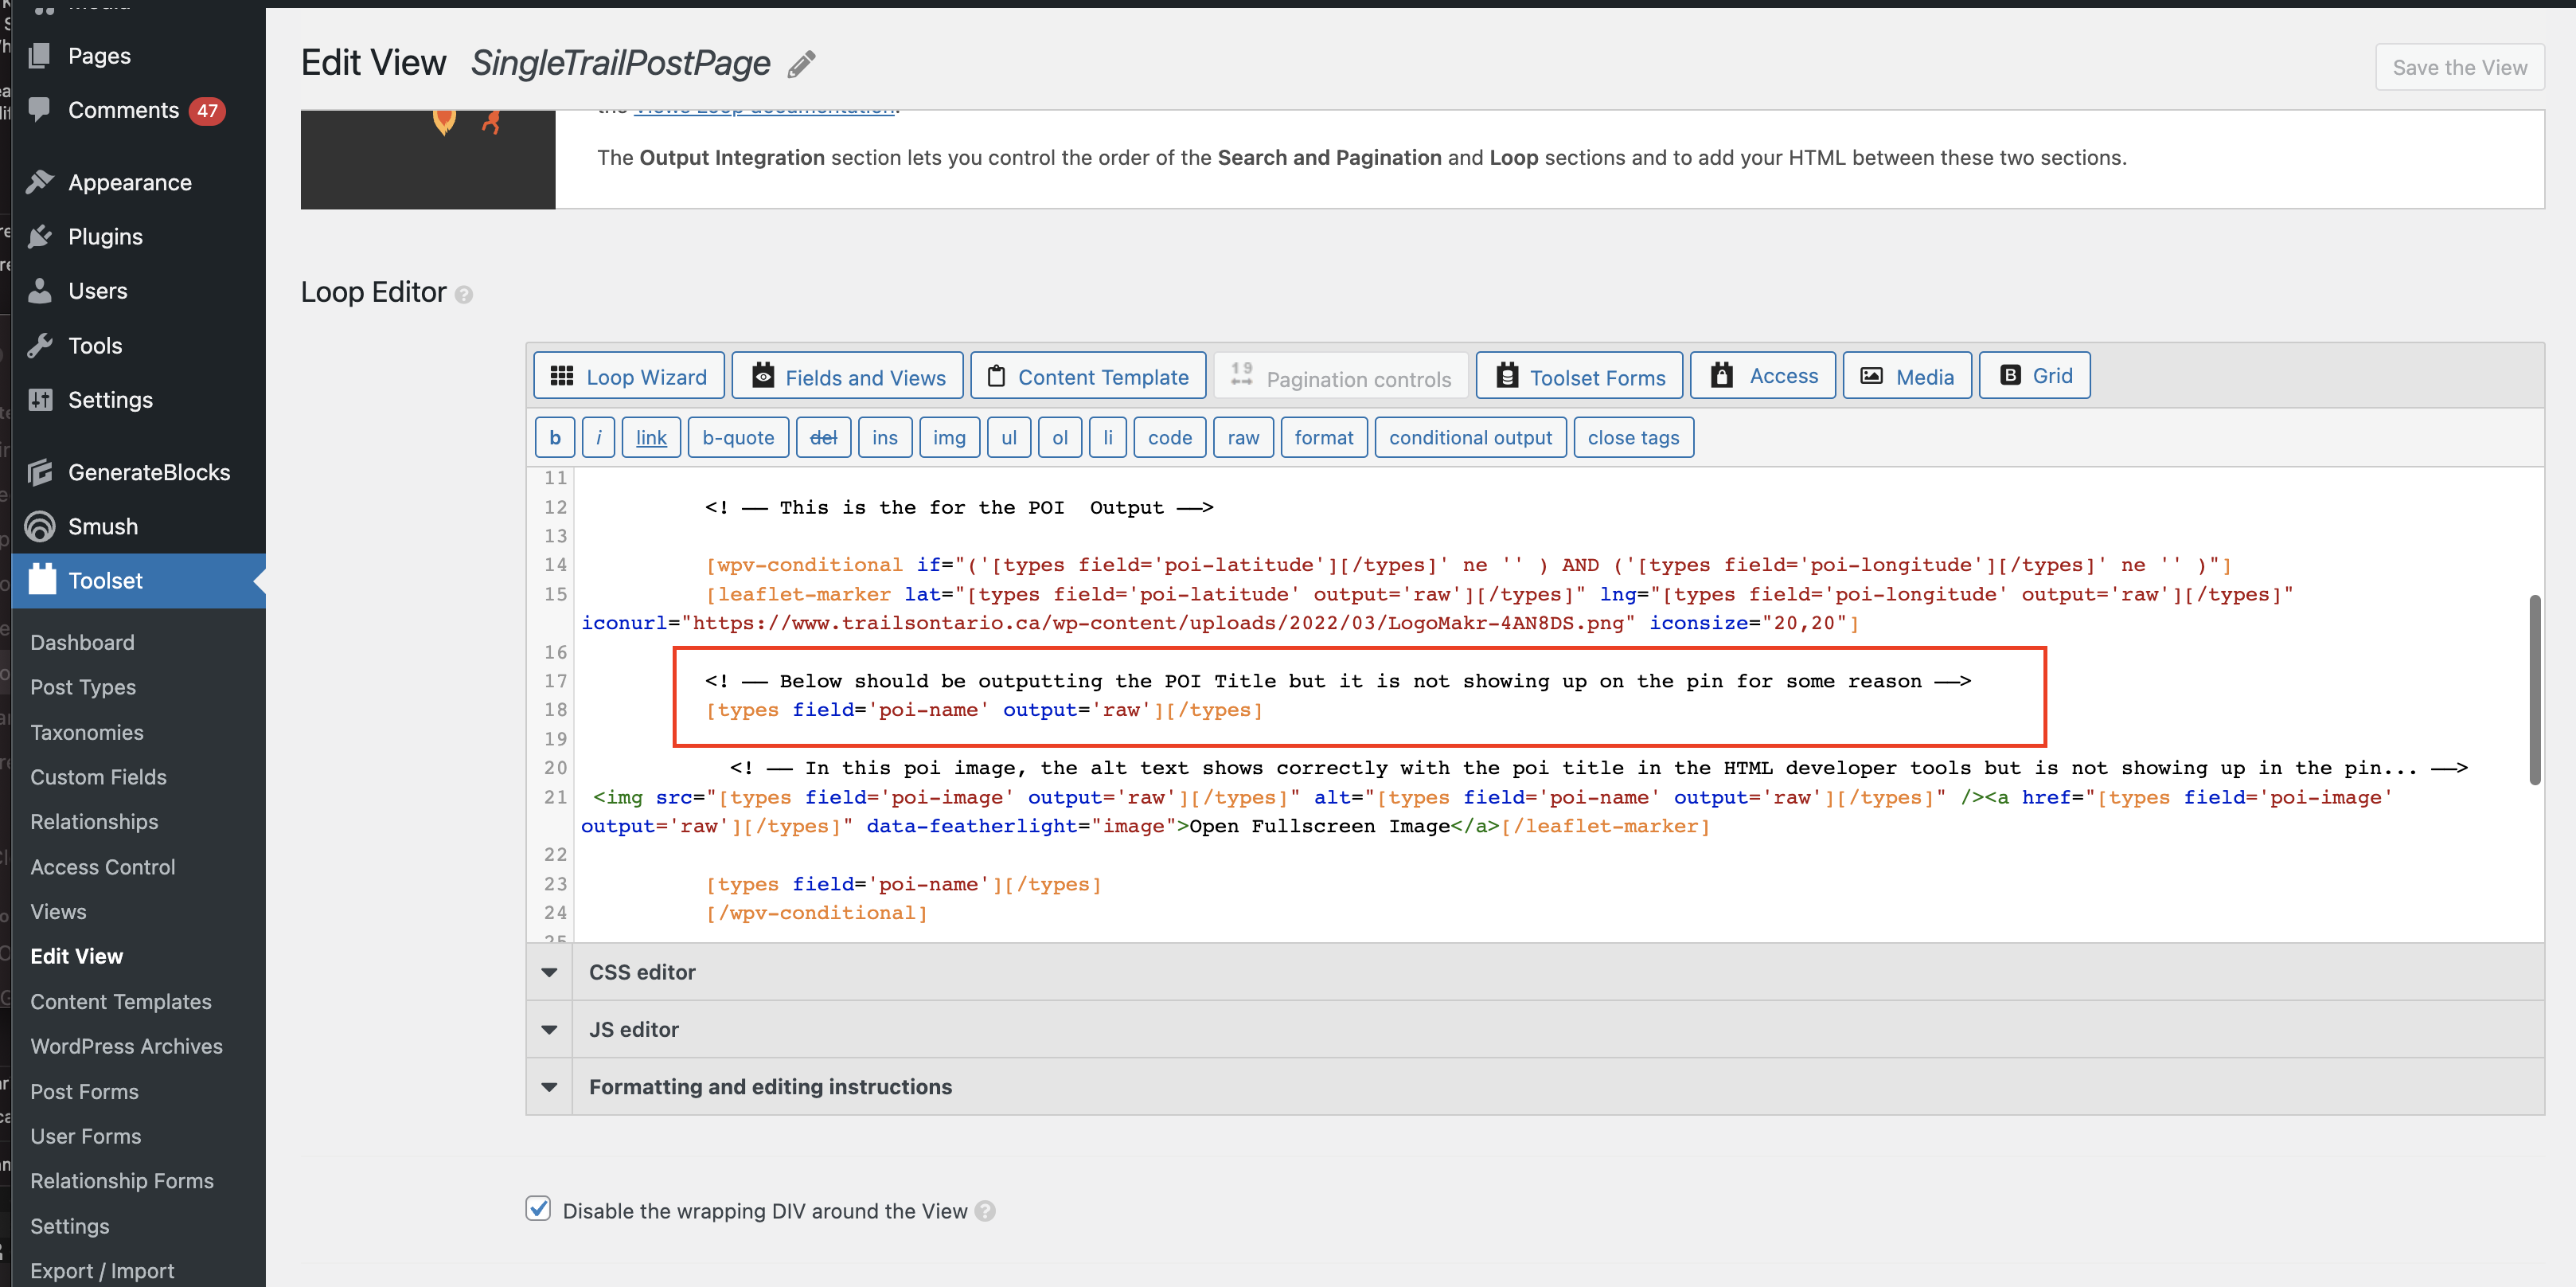This screenshot has width=2576, height=1287.
Task: Click the del quicktag button
Action: pyautogui.click(x=823, y=437)
